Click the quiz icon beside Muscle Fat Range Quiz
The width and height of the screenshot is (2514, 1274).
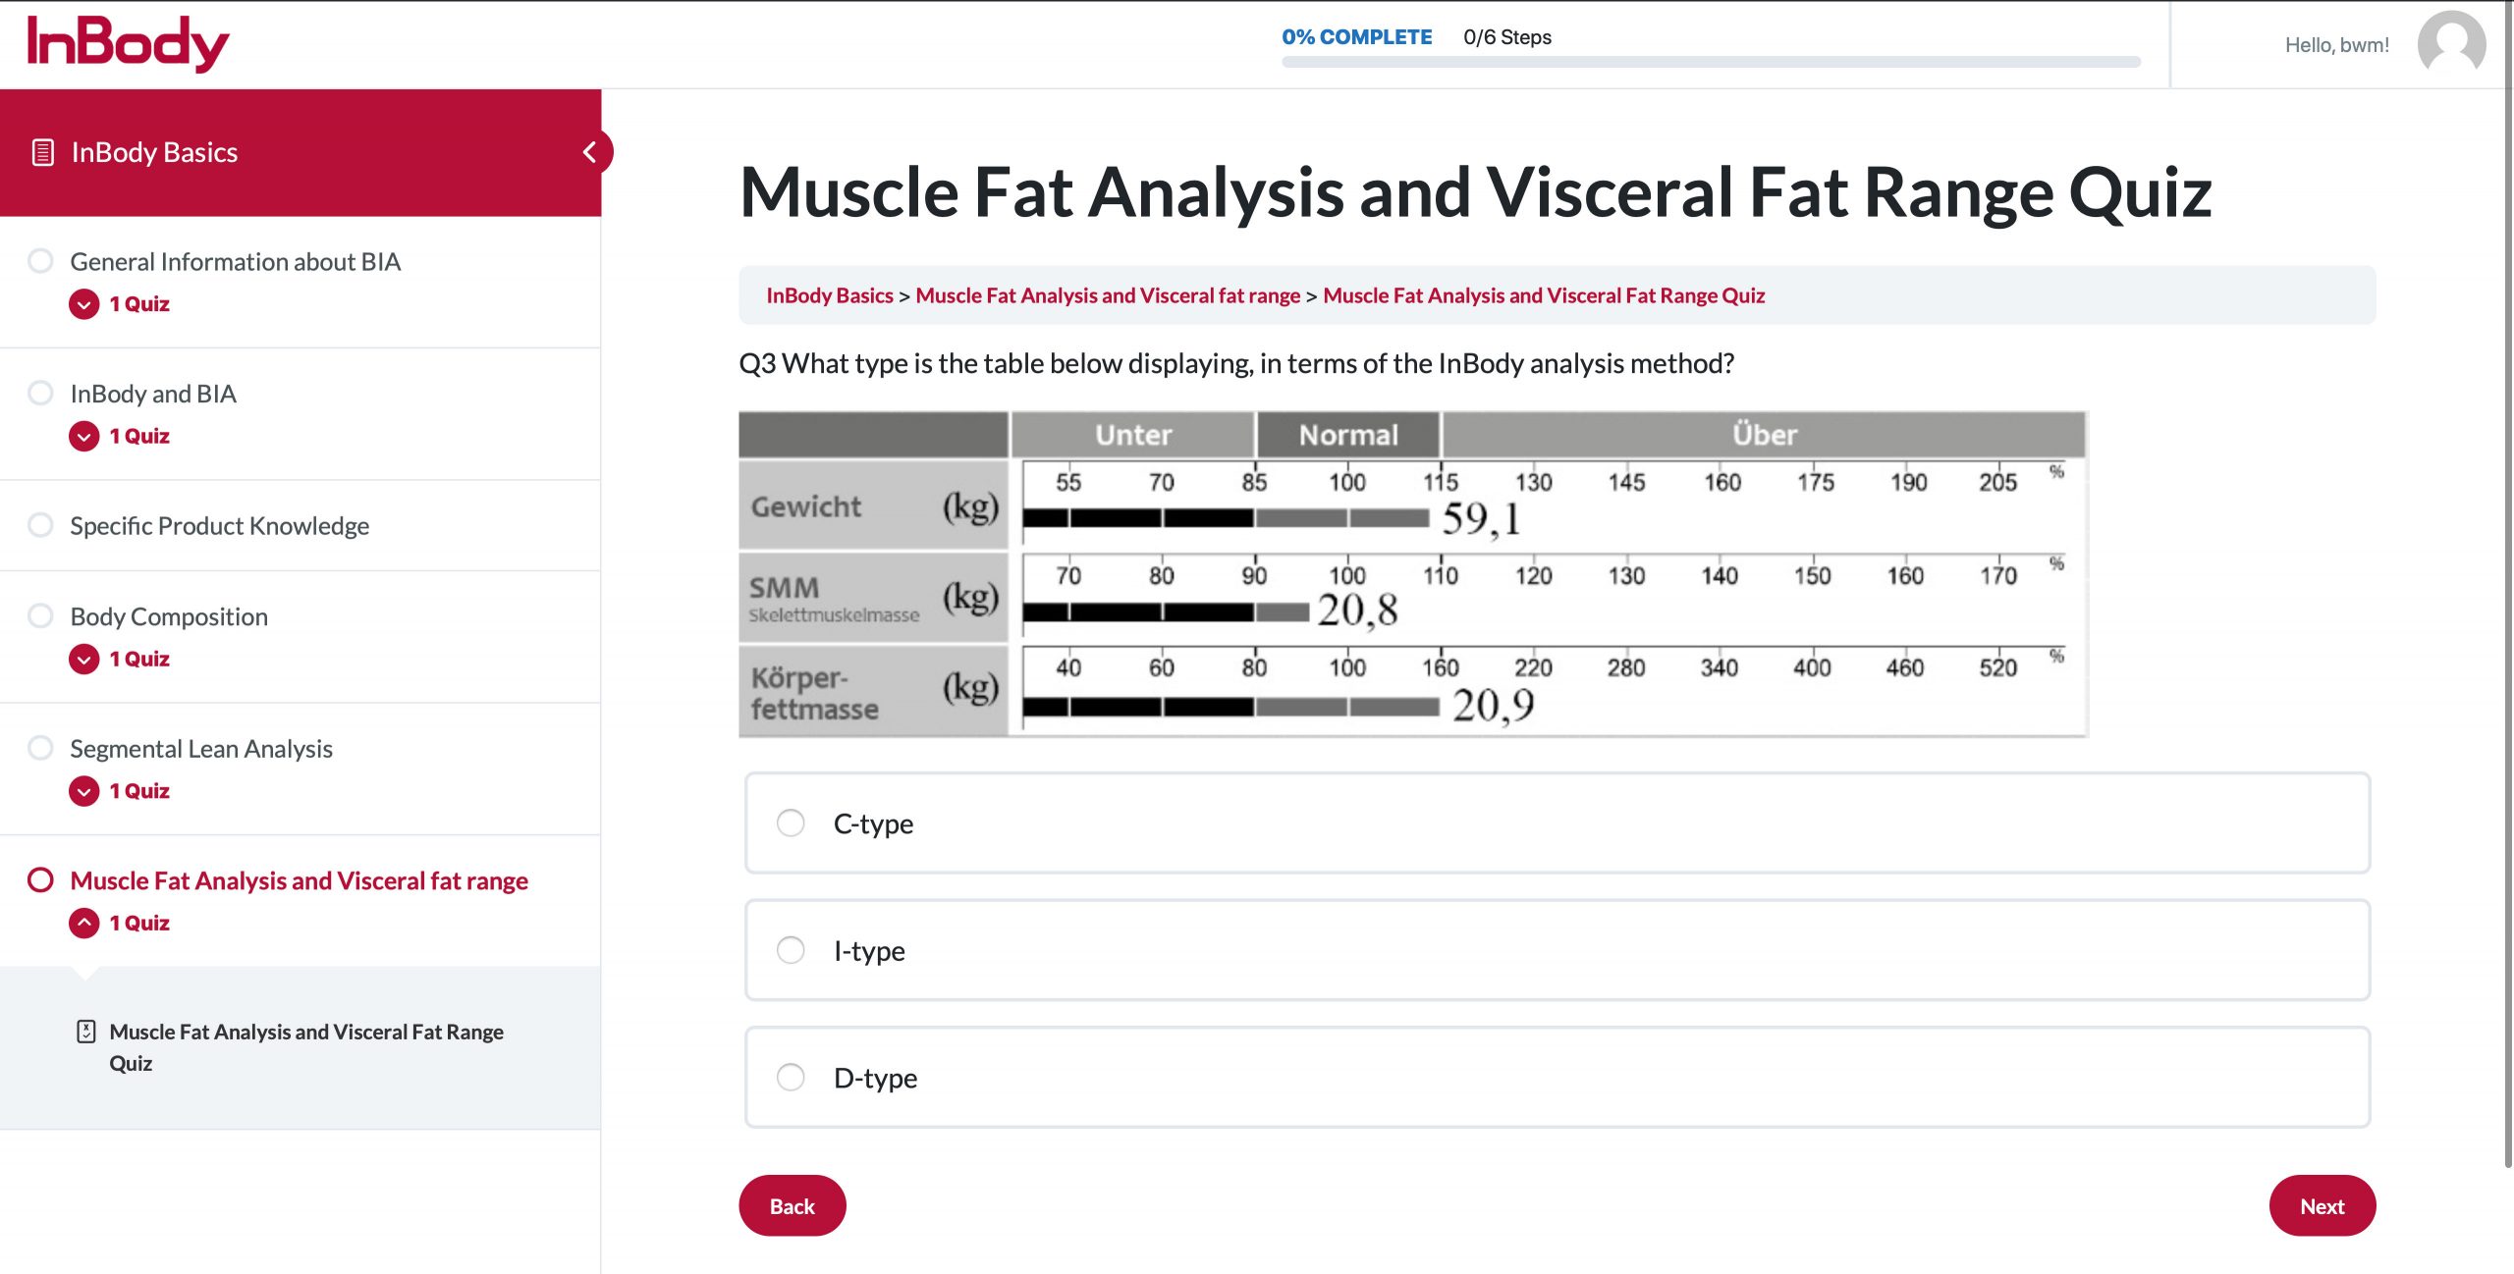(86, 1032)
